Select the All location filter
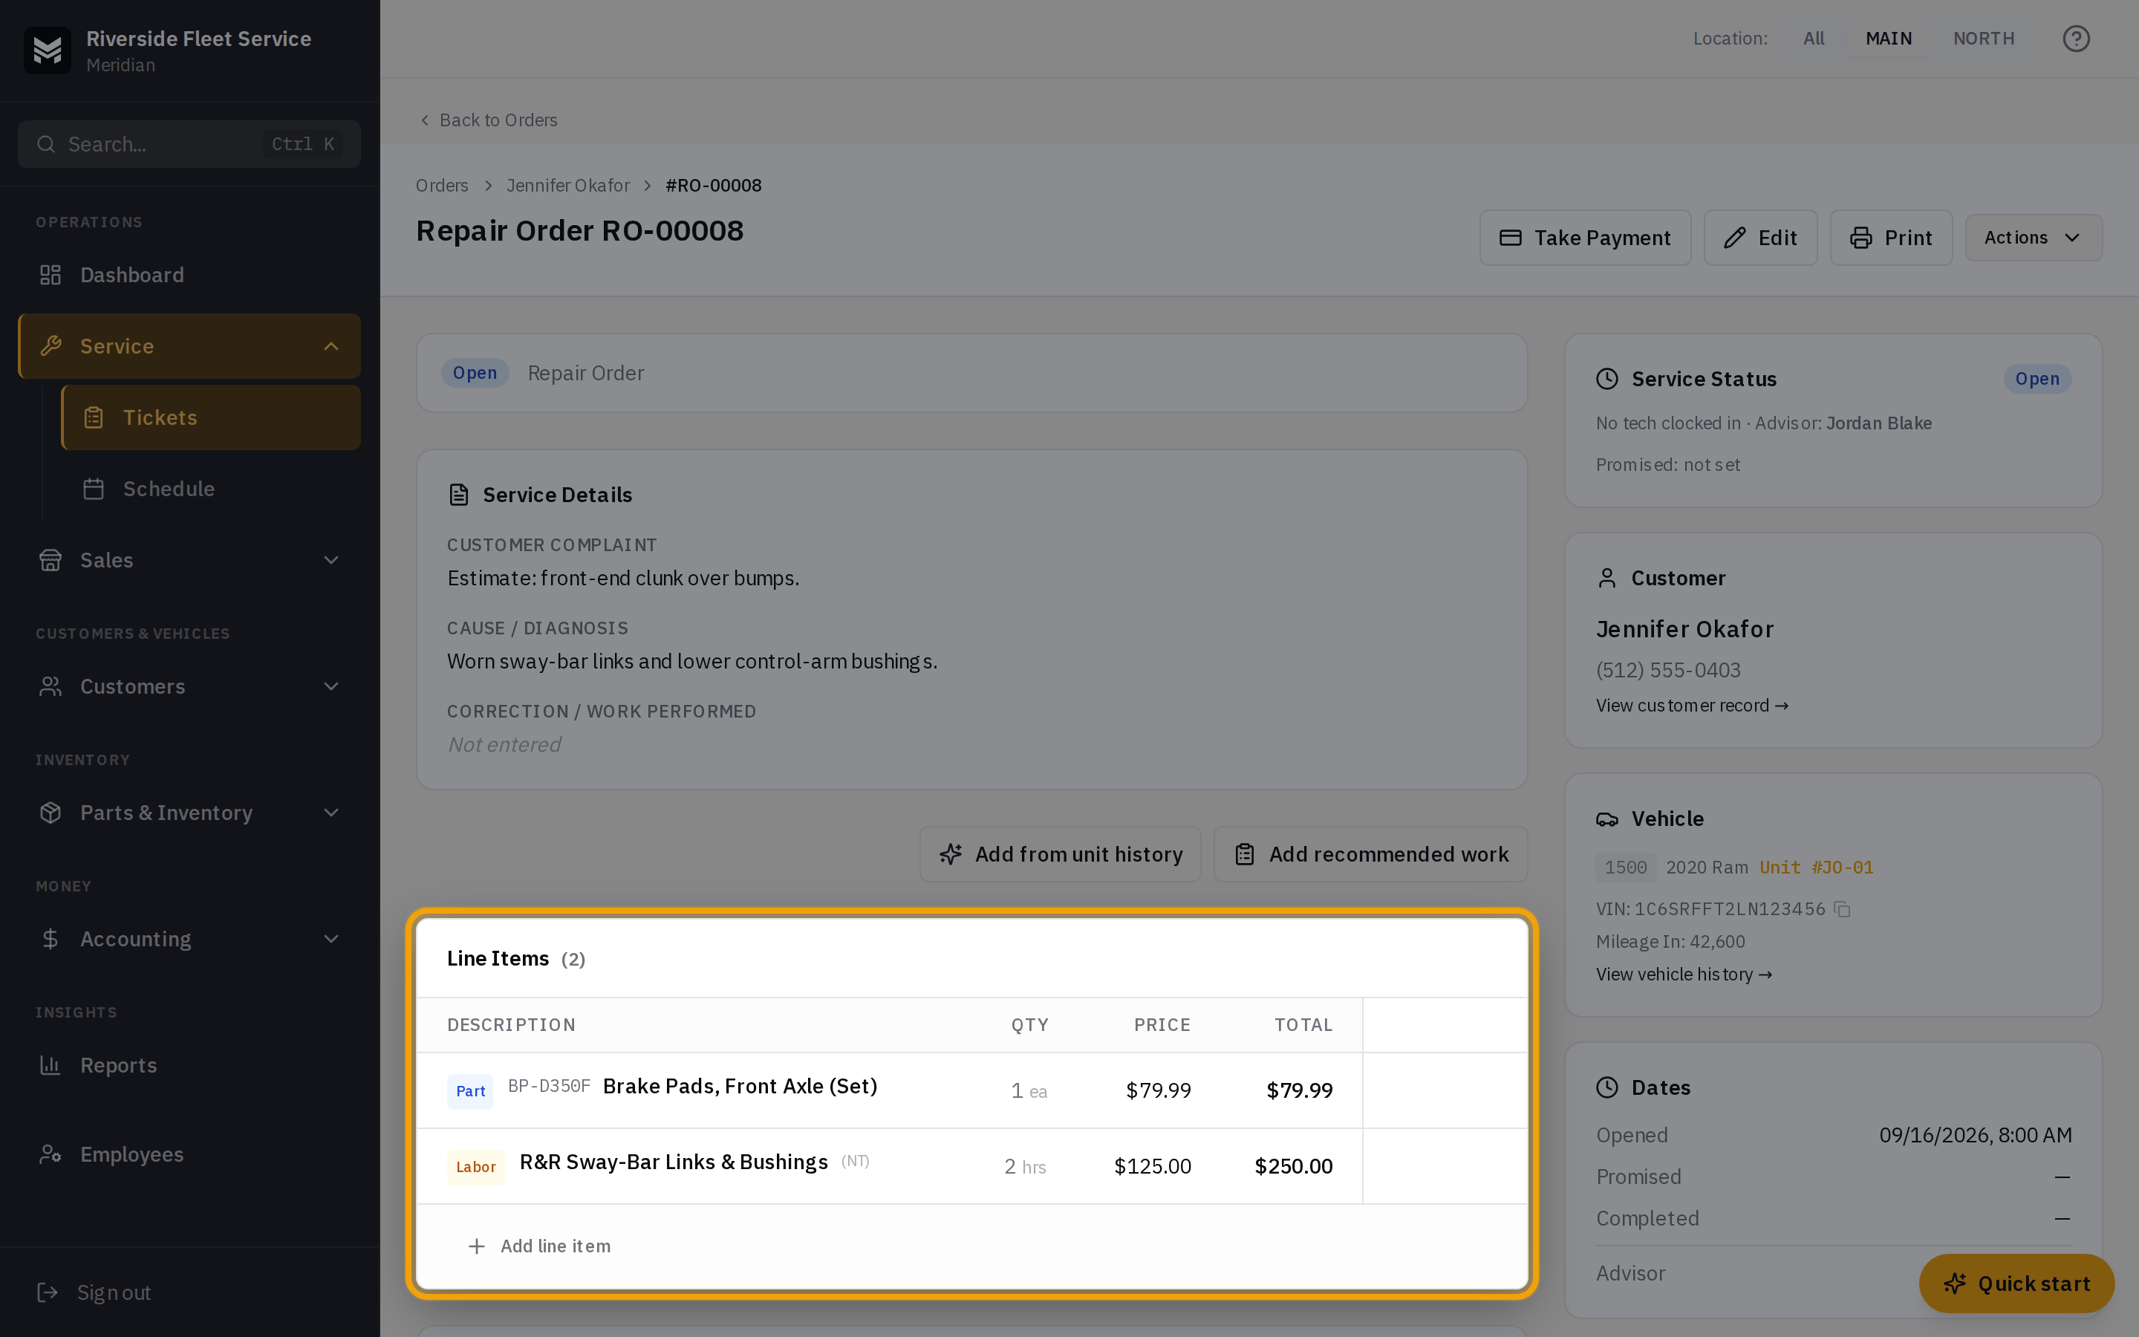Image resolution: width=2139 pixels, height=1337 pixels. click(x=1814, y=39)
